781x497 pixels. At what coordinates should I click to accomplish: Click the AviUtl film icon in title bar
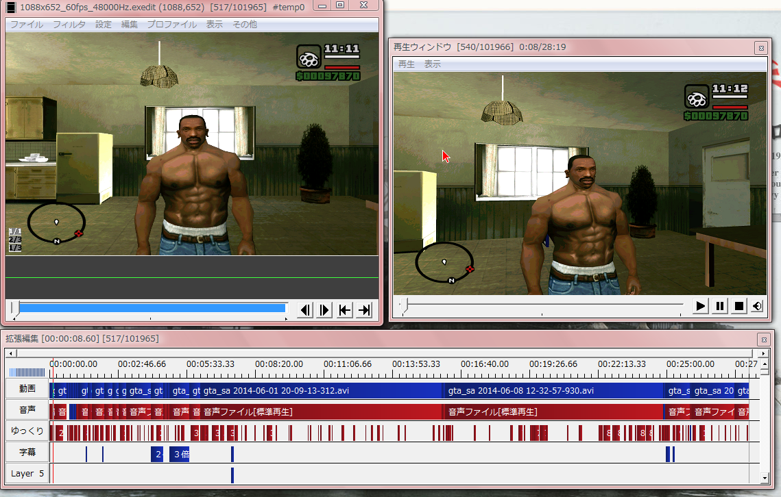[11, 7]
